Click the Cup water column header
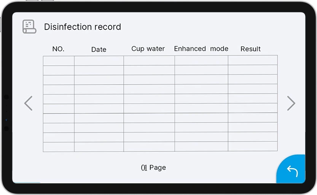The height and width of the screenshot is (195, 317). click(x=148, y=49)
